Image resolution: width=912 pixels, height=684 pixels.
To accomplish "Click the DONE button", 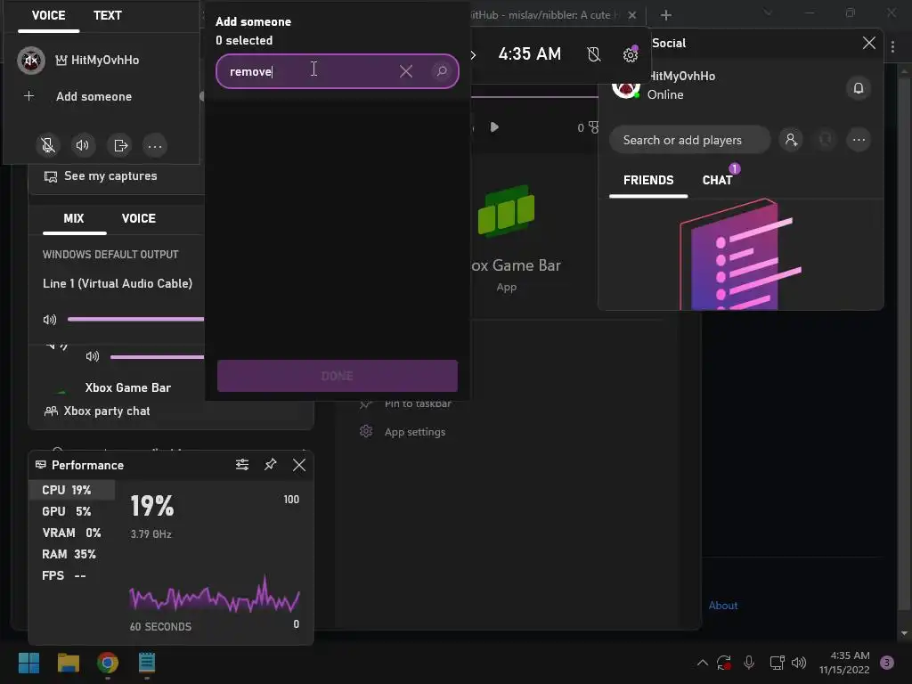I will click(x=338, y=376).
